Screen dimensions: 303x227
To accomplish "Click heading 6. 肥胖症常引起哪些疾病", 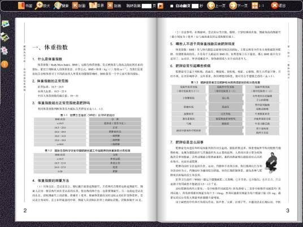I will pyautogui.click(x=190, y=66).
